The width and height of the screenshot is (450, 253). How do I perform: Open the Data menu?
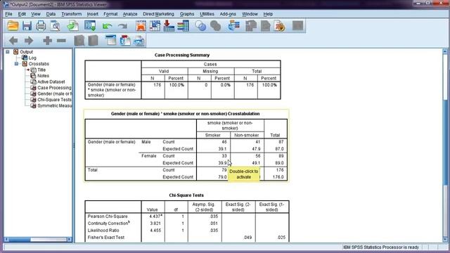51,14
